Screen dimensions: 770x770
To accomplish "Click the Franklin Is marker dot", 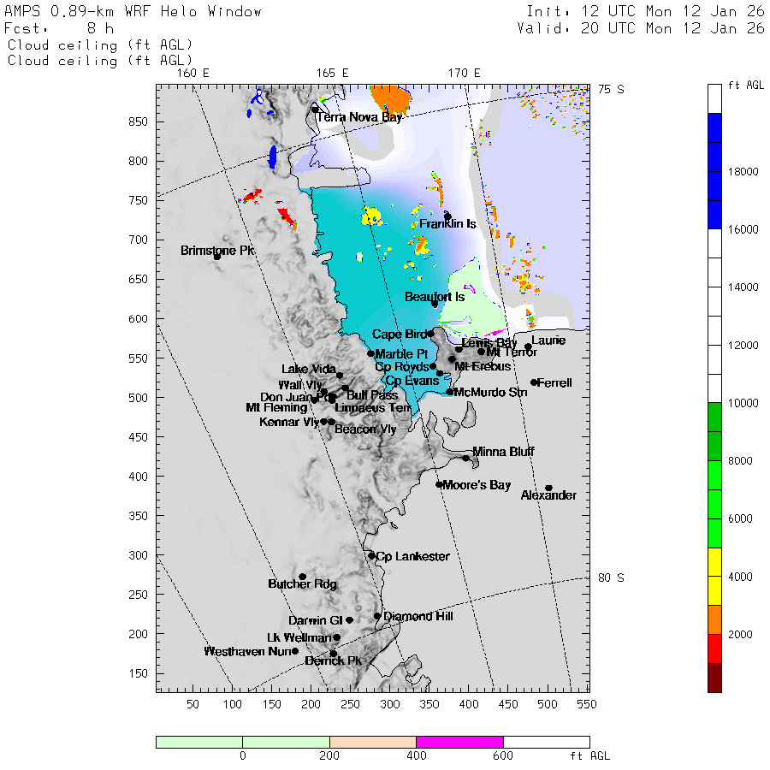I will 447,216.
